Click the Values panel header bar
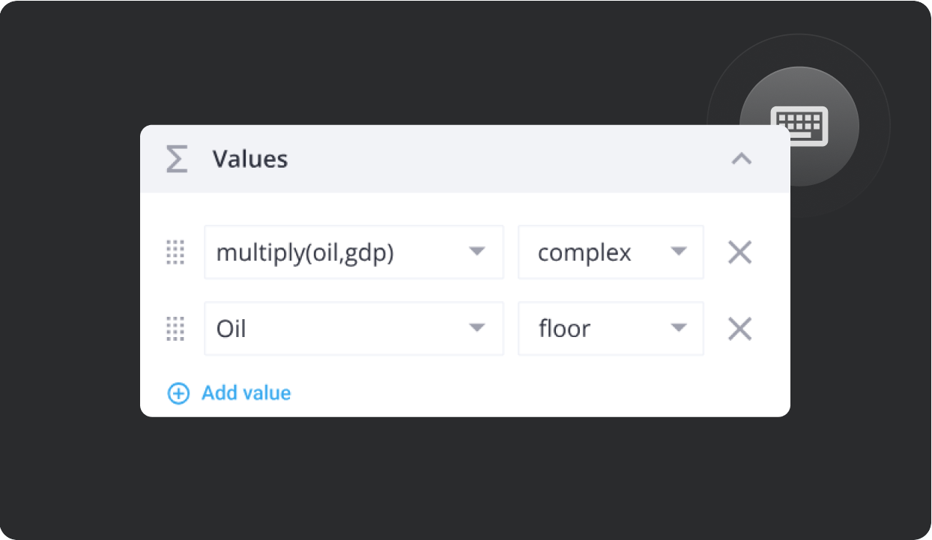Image resolution: width=932 pixels, height=540 pixels. pyautogui.click(x=465, y=159)
